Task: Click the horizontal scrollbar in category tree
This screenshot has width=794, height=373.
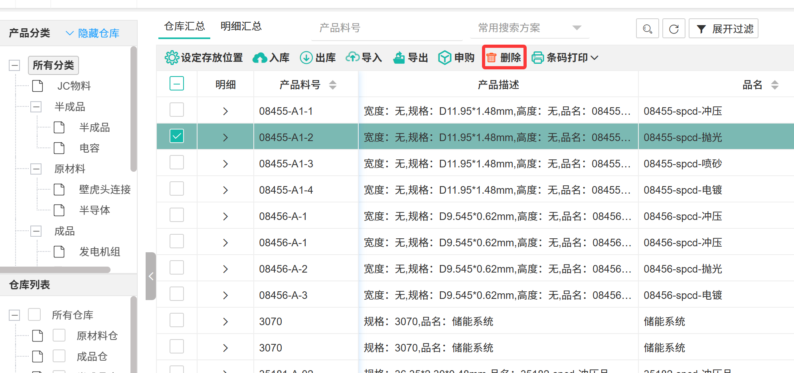Action: (56, 270)
